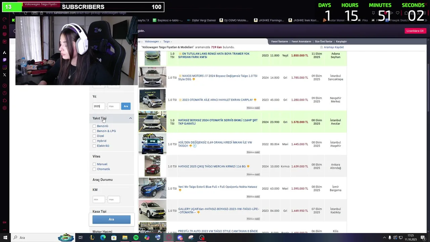Open the red Taigo Mercan Kırmızı thumbnail
The width and height of the screenshot is (430, 242).
coord(153,166)
